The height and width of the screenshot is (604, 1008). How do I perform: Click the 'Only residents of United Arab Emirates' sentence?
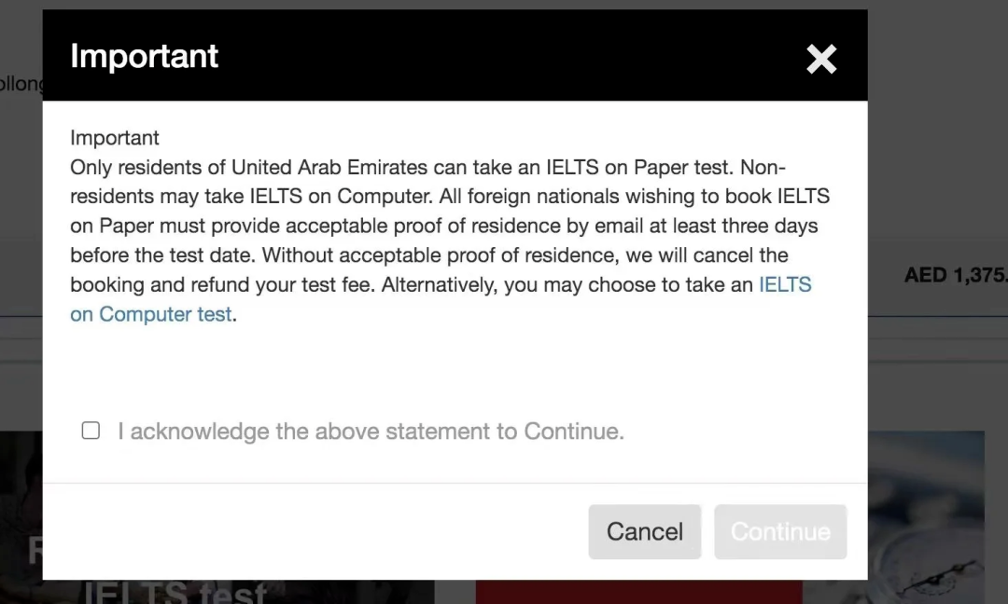pyautogui.click(x=401, y=167)
